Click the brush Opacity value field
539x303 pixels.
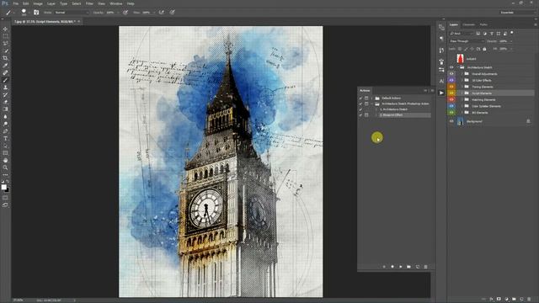tap(110, 13)
